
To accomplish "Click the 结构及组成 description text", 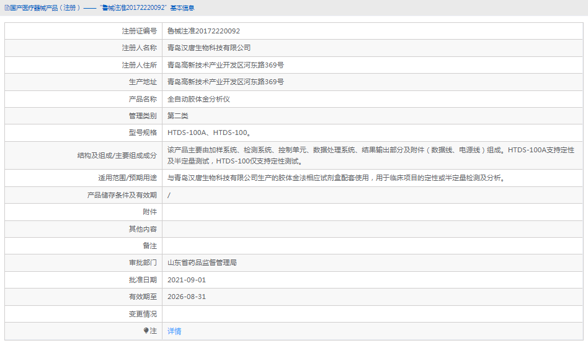I will [x=370, y=155].
